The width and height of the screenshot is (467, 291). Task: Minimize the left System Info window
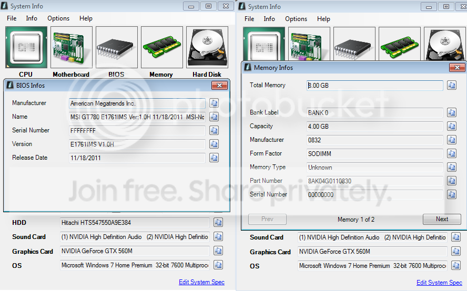[191, 6]
